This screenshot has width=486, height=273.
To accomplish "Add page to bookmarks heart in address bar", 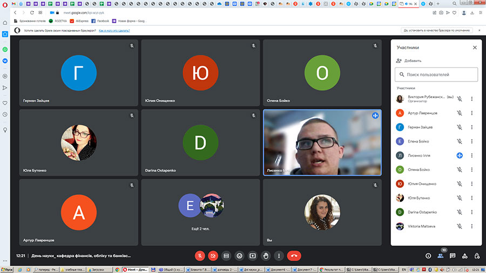I will [x=454, y=13].
